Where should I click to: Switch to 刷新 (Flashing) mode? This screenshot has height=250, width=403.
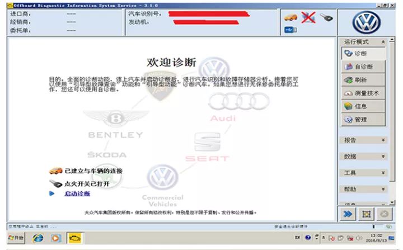pyautogui.click(x=363, y=80)
